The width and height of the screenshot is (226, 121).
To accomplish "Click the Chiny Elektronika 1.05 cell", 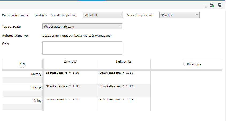I will (x=124, y=104).
